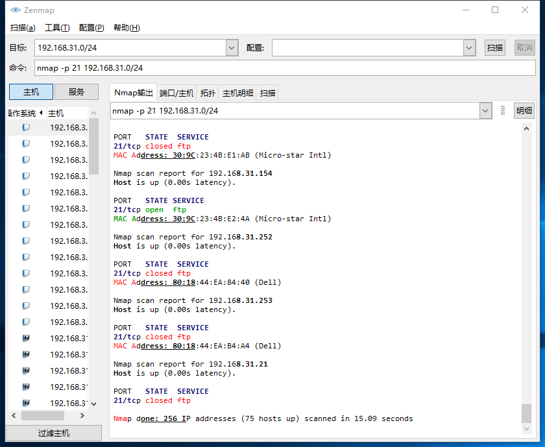Click 'Nmap scan report for 192.168.31.252' line
Image resolution: width=545 pixels, height=447 pixels.
[x=193, y=237]
